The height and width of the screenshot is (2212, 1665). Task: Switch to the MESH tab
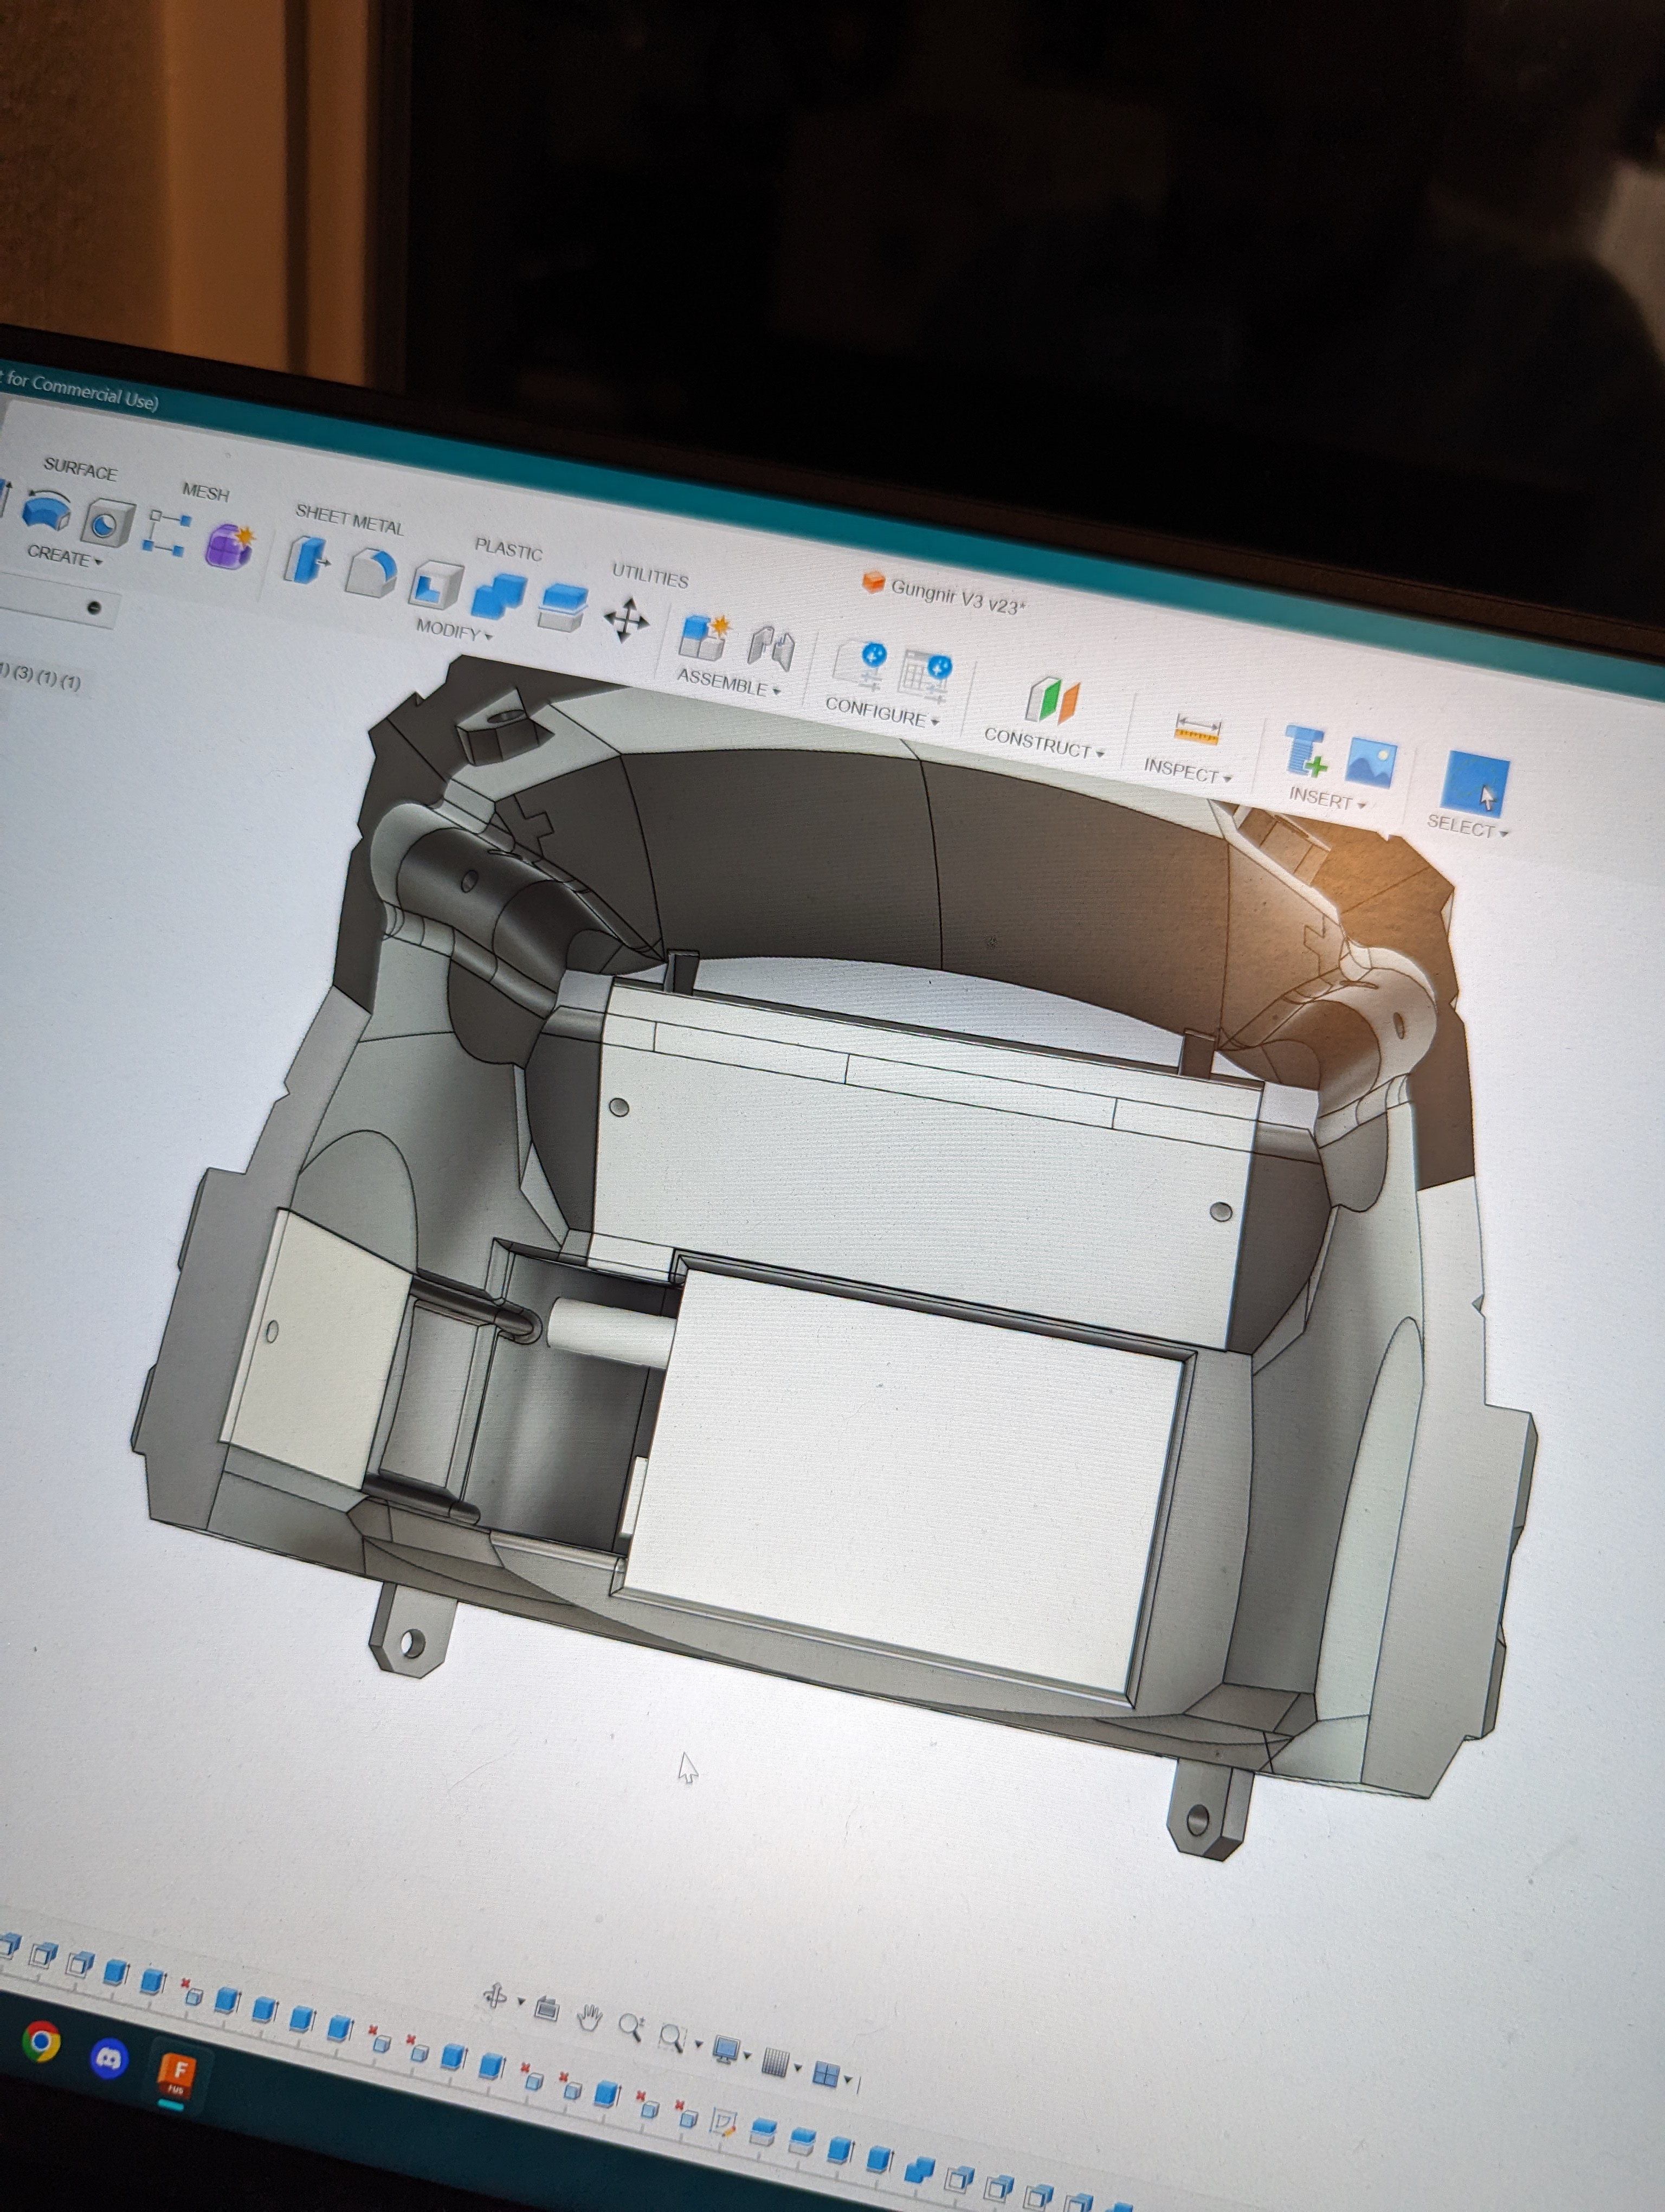(x=206, y=492)
